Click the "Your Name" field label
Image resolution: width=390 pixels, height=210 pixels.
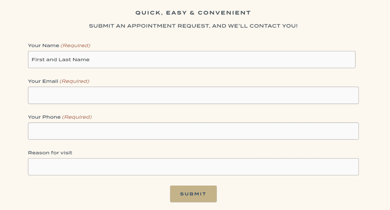tap(43, 46)
